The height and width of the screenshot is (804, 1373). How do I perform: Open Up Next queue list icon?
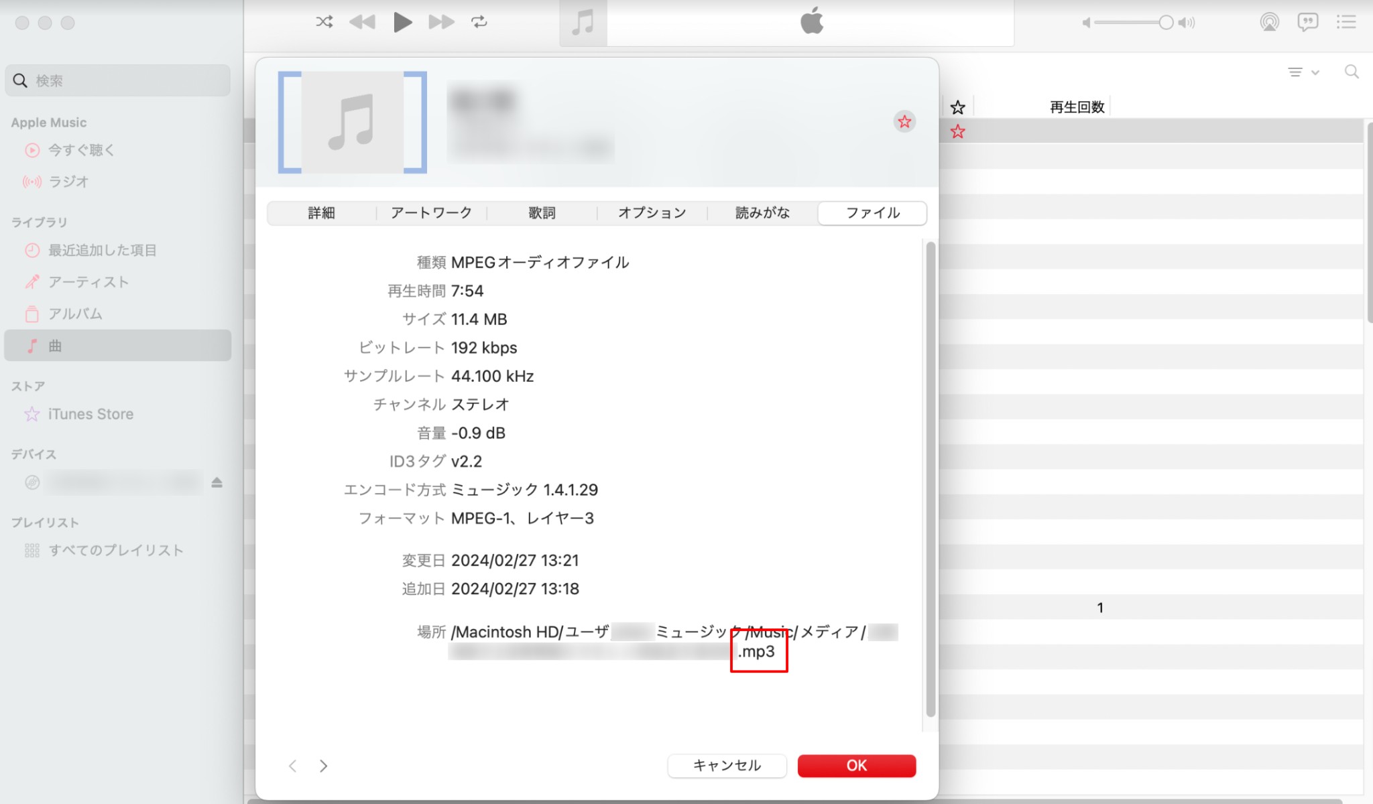(1346, 22)
